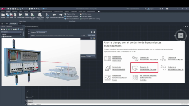
Task: Expand the Other Tools panel
Action: [x=72, y=21]
